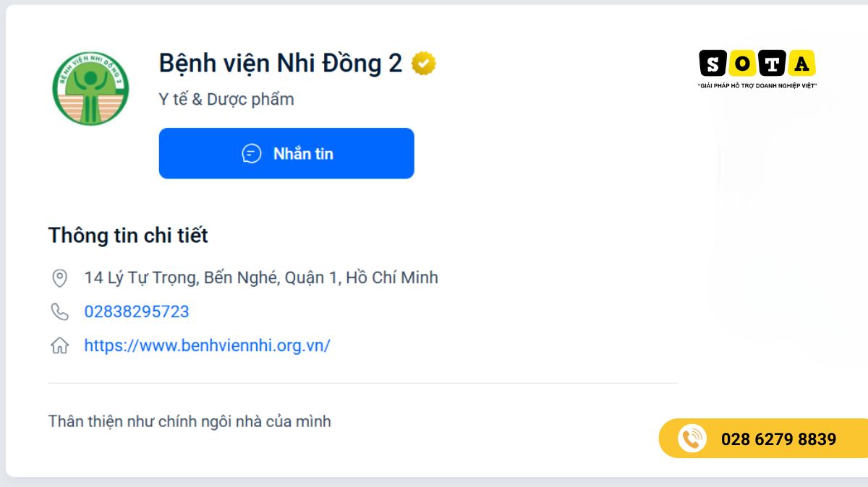This screenshot has height=487, width=868.
Task: Click the ringing phone icon in yellow bar
Action: (692, 439)
